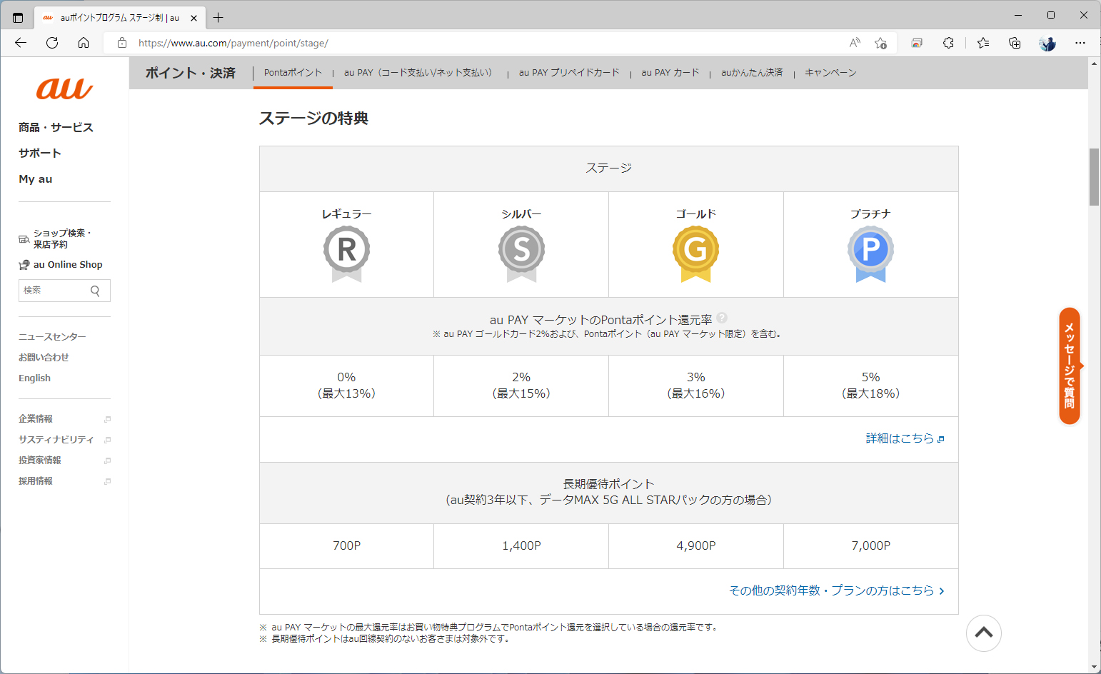1101x674 pixels.
Task: Open the browser profile avatar
Action: pyautogui.click(x=1047, y=43)
